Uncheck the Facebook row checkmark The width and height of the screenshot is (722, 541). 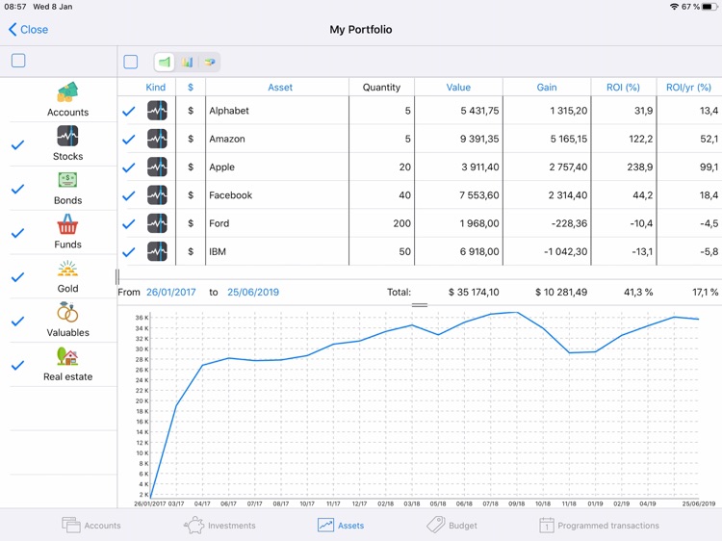click(129, 195)
